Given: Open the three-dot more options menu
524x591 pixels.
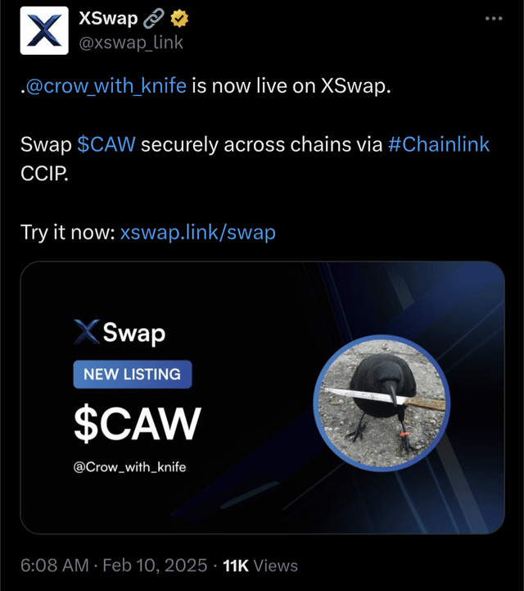Looking at the screenshot, I should pyautogui.click(x=494, y=19).
